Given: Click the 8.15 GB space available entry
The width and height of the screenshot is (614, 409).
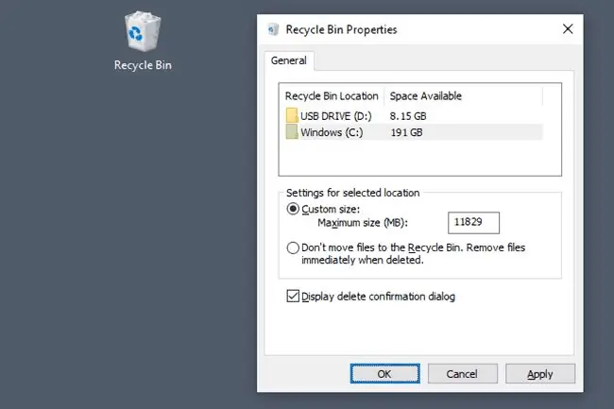Looking at the screenshot, I should pos(408,116).
